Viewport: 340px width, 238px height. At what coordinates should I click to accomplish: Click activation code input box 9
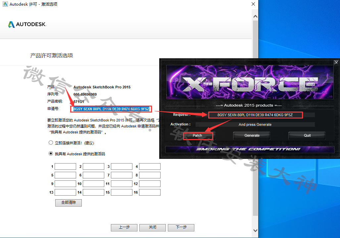(x=65, y=184)
